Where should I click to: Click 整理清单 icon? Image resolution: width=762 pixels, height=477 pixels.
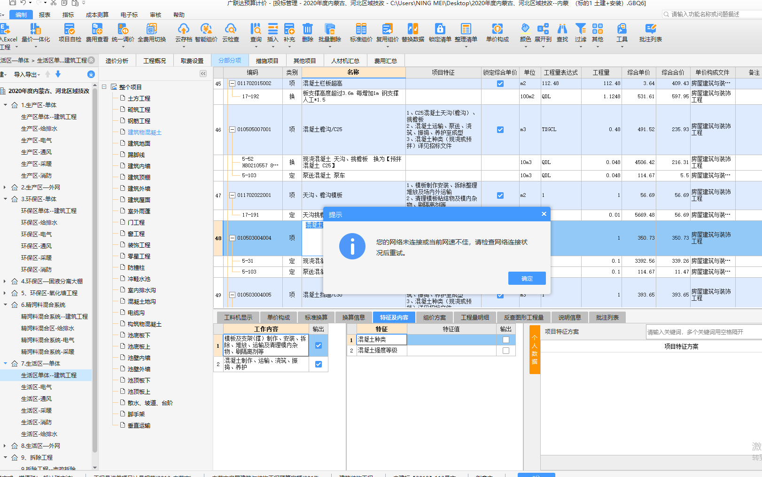point(466,32)
